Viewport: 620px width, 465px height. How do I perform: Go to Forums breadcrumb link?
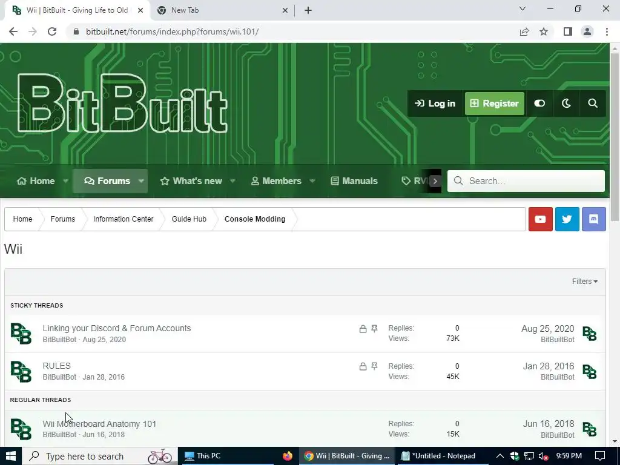(62, 219)
